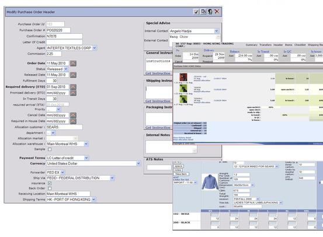323x237 pixels.
Task: Click Get Instruction link under Packaging Instructions
Action: (158, 127)
